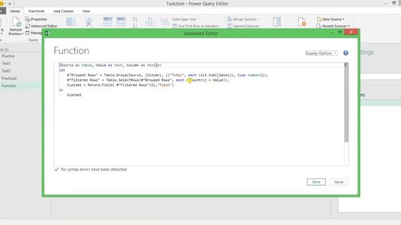
Task: Open the New Source dropdown
Action: [331, 19]
